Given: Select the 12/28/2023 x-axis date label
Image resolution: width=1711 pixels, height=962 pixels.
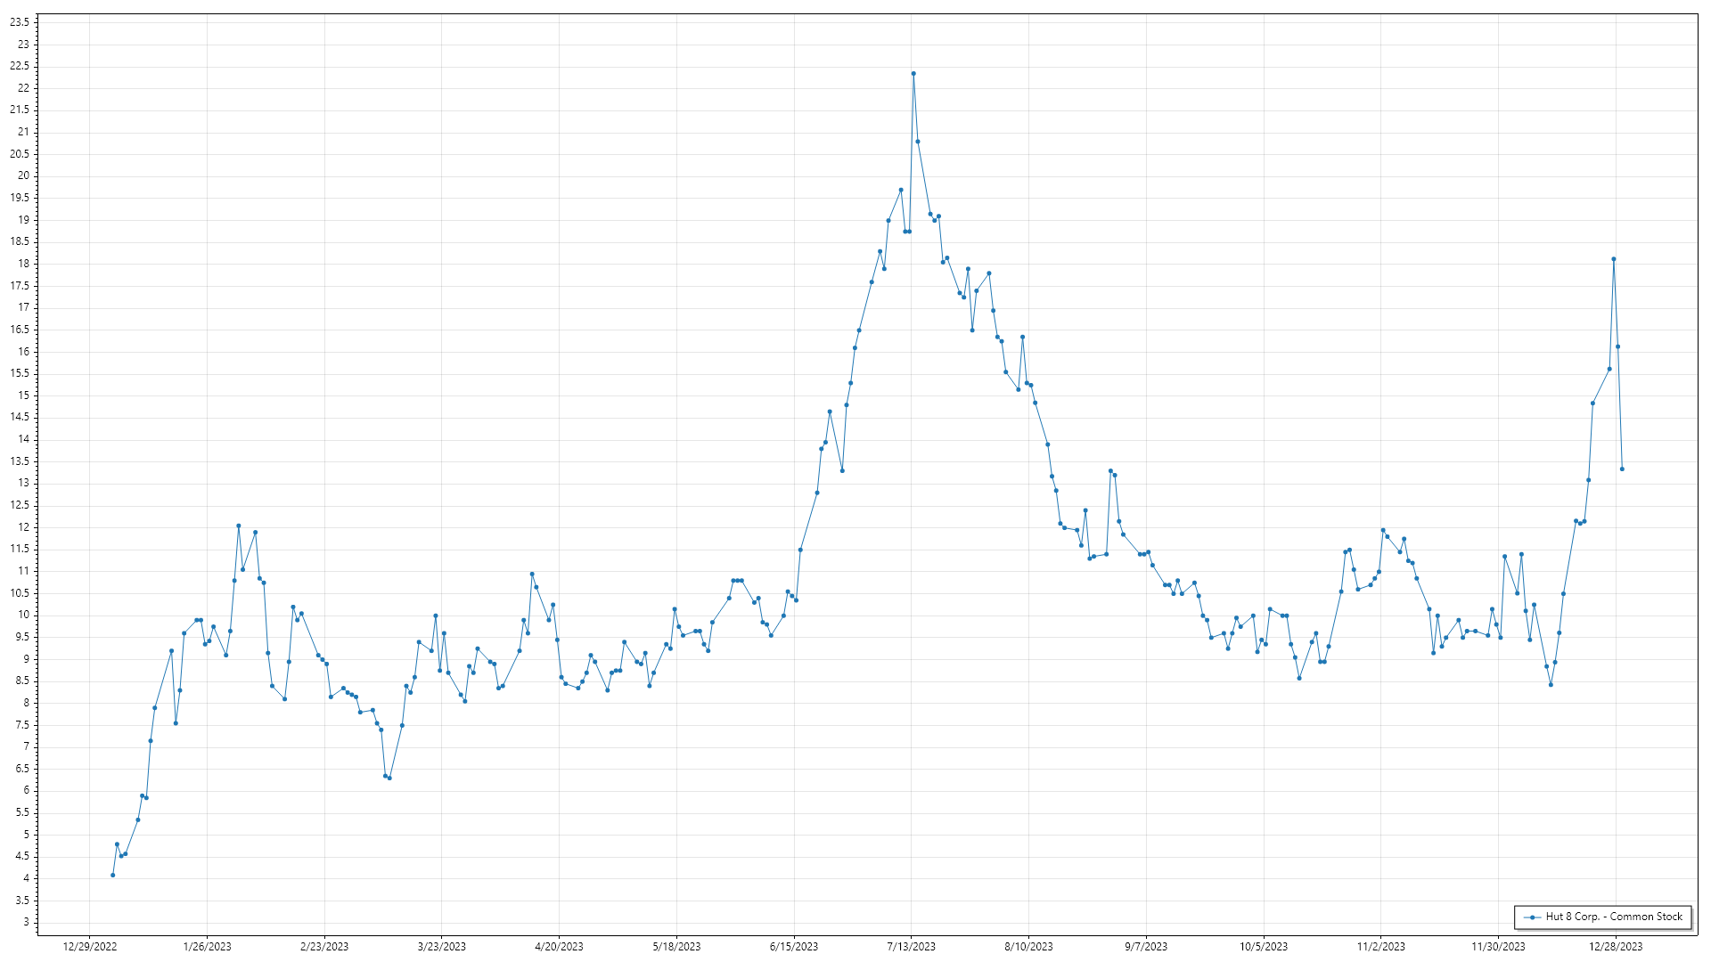Looking at the screenshot, I should click(1616, 946).
